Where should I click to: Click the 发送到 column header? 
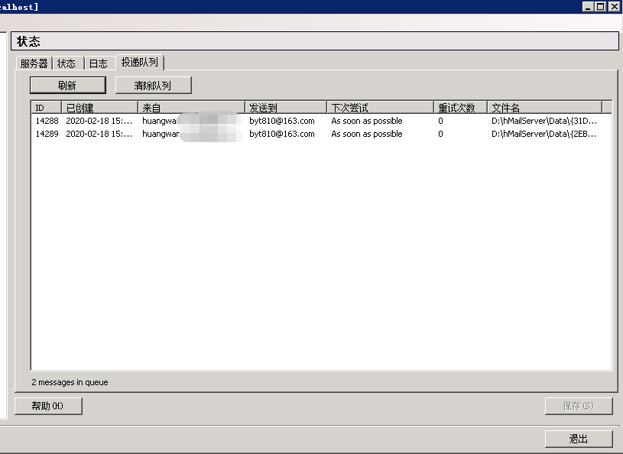(285, 108)
